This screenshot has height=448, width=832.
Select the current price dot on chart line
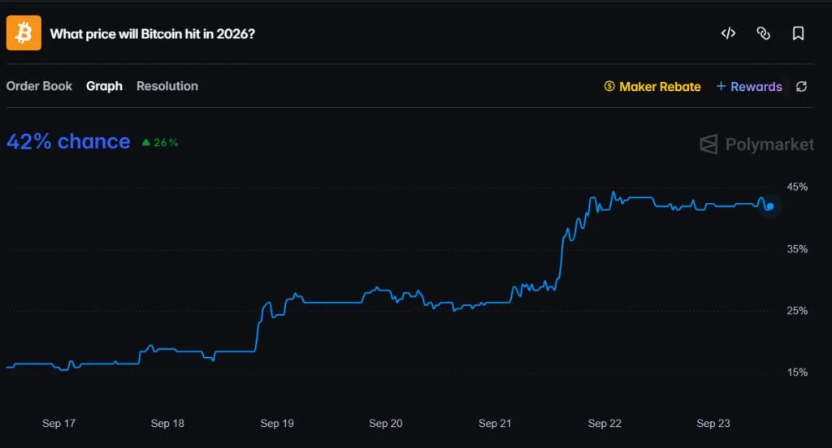770,206
